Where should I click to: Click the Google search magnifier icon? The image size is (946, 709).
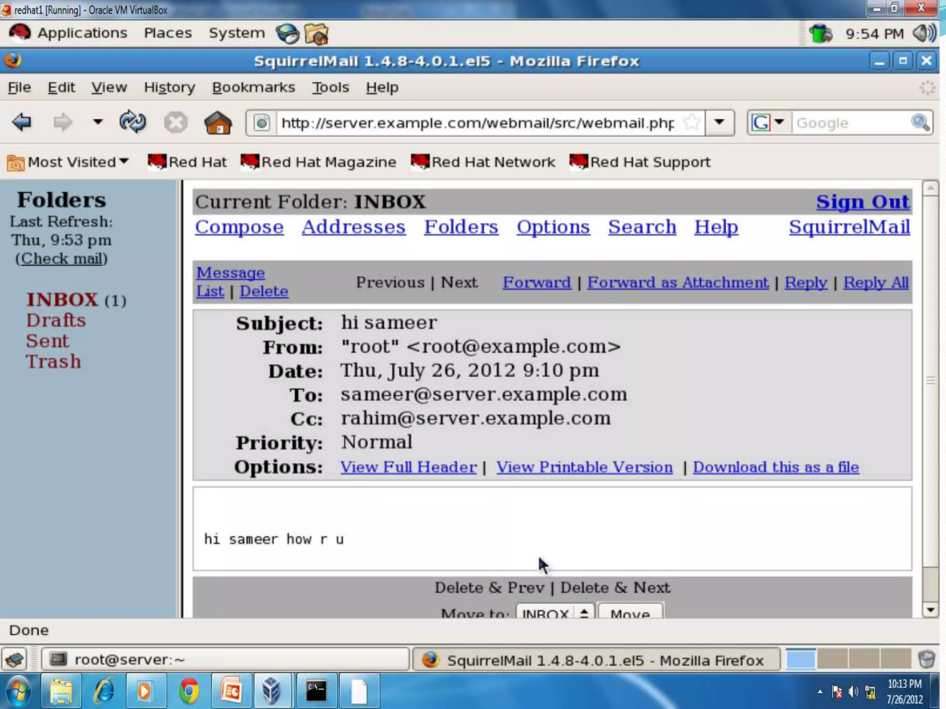coord(920,123)
